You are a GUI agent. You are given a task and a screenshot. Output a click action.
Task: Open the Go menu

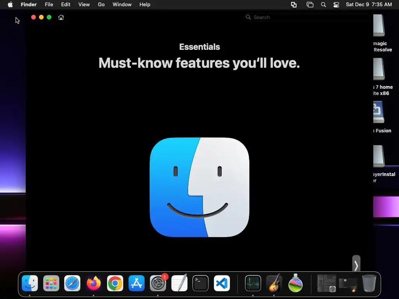click(x=101, y=5)
